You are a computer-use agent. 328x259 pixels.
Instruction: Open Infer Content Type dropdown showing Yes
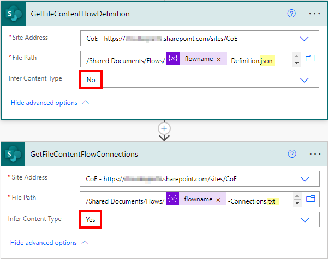pos(200,220)
